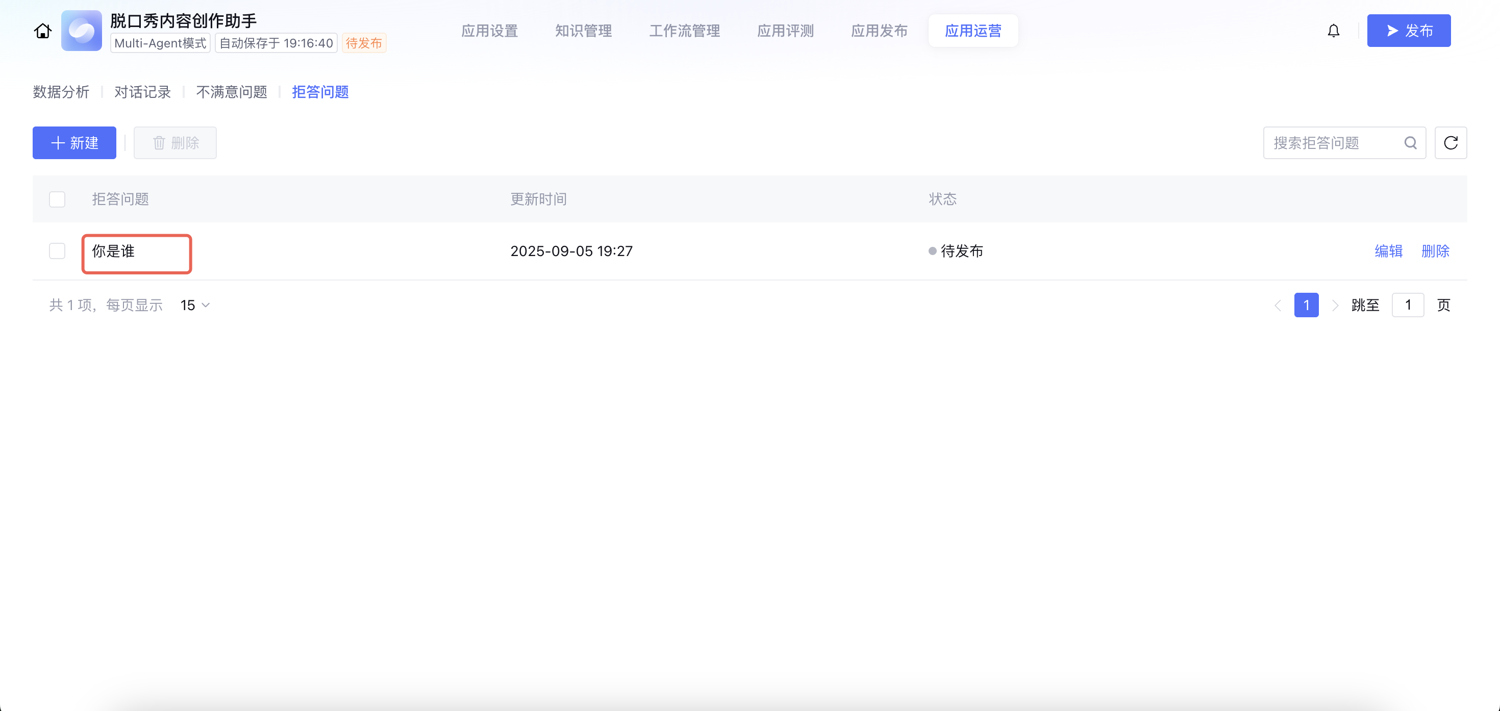Click the app avatar logo icon
The image size is (1500, 711).
pos(82,31)
